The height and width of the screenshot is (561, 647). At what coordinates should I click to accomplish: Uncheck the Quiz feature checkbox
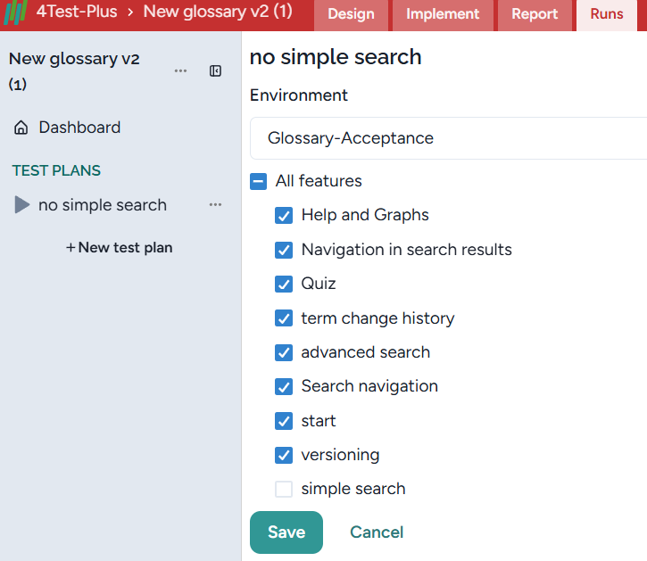(x=284, y=284)
